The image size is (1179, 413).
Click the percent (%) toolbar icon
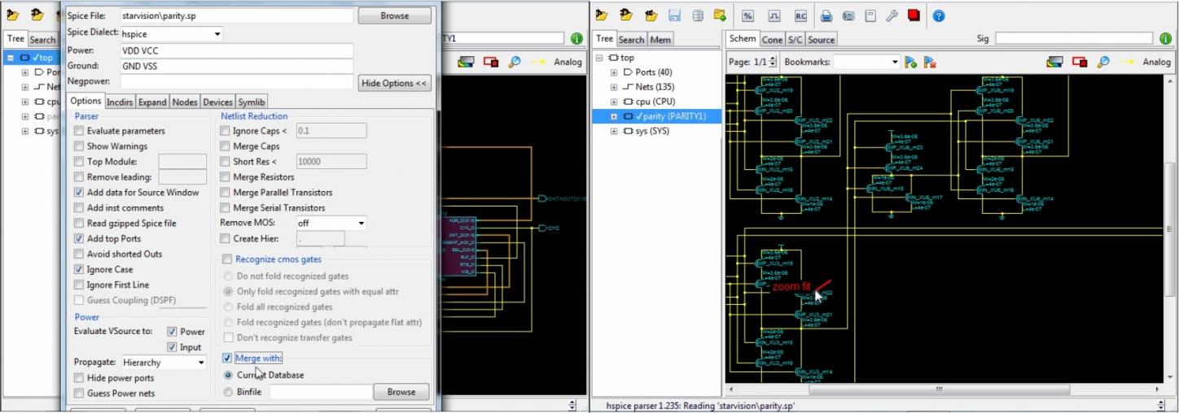pos(748,15)
